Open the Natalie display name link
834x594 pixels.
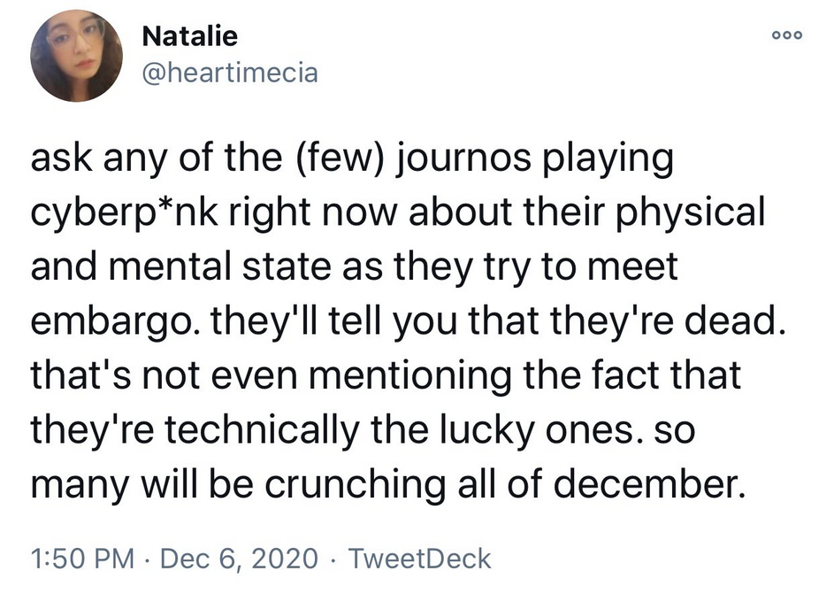pos(189,36)
